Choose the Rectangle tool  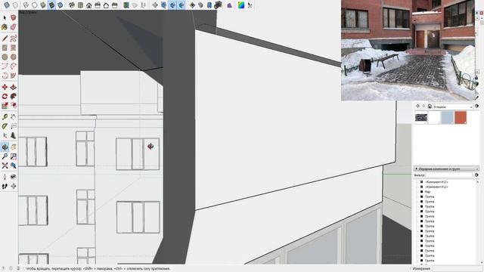pyautogui.click(x=5, y=48)
